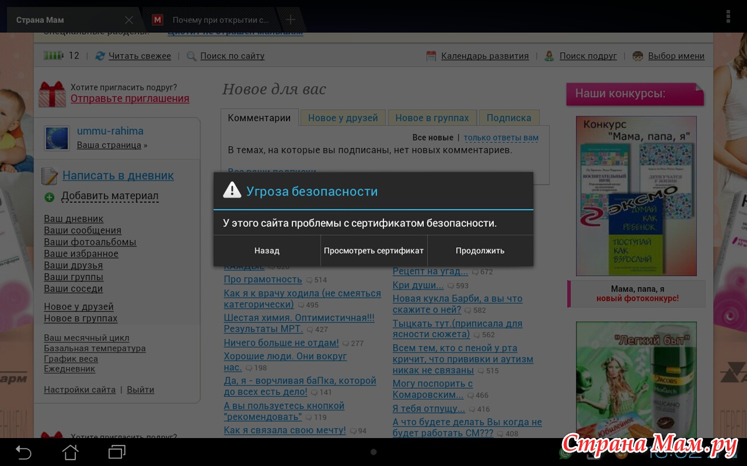Open the Ваш месячный цикл link
This screenshot has height=466, width=747.
[x=87, y=338]
